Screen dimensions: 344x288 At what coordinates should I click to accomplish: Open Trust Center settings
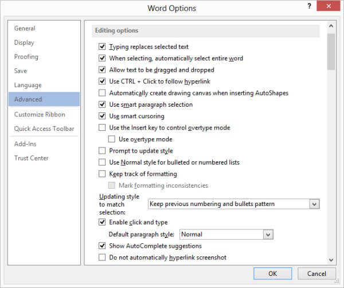32,158
